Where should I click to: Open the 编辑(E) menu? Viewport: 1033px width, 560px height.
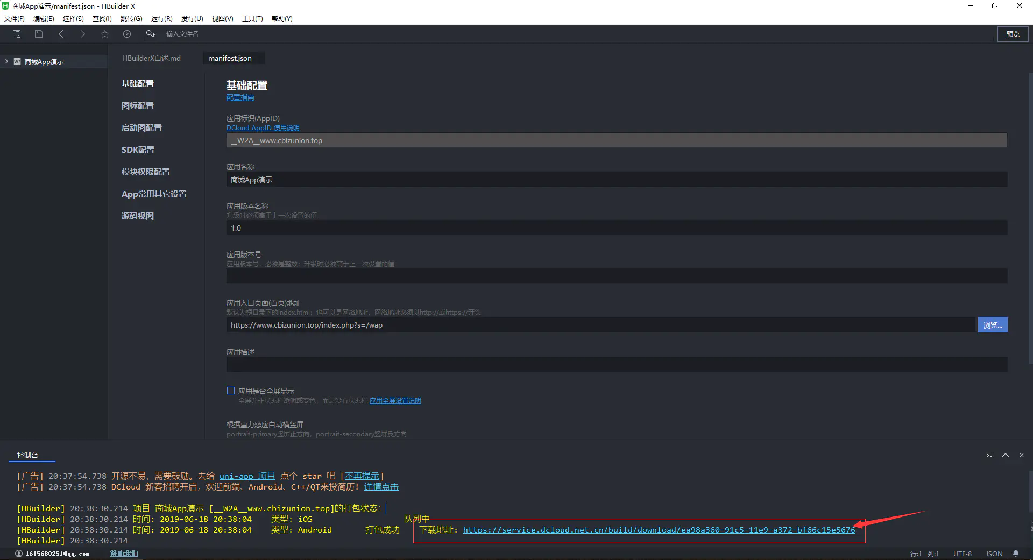click(x=44, y=18)
